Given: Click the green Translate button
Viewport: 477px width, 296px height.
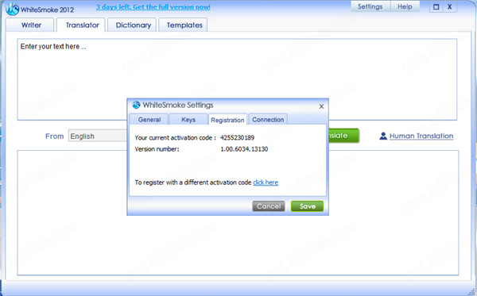Looking at the screenshot, I should click(343, 136).
